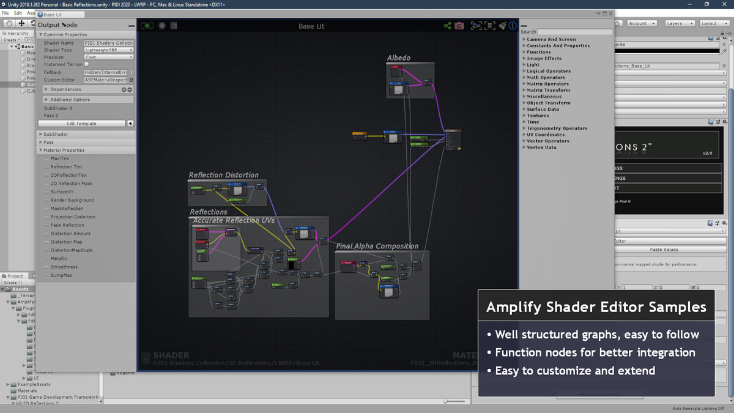This screenshot has width=734, height=413.
Task: Minimize the Output Node panel
Action: pyautogui.click(x=132, y=26)
